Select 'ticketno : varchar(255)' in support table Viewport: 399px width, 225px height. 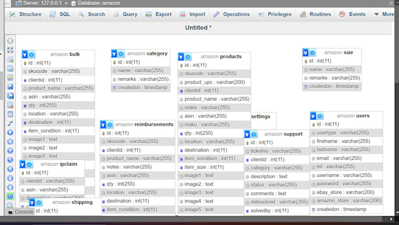click(x=276, y=151)
